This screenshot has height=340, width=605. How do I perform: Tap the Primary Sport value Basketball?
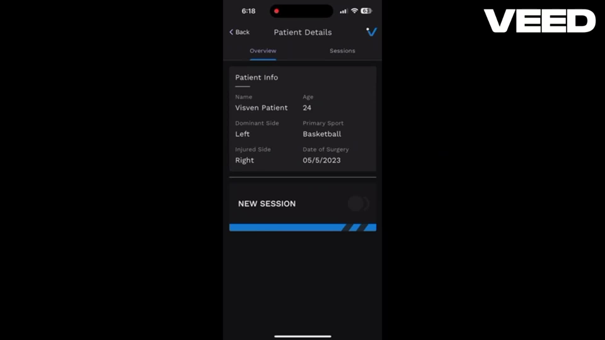tap(322, 134)
